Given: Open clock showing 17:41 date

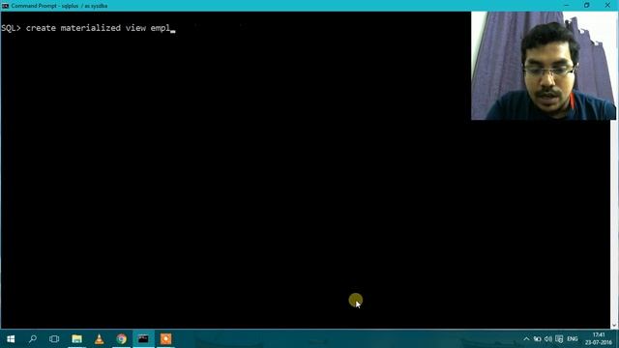Looking at the screenshot, I should [599, 339].
